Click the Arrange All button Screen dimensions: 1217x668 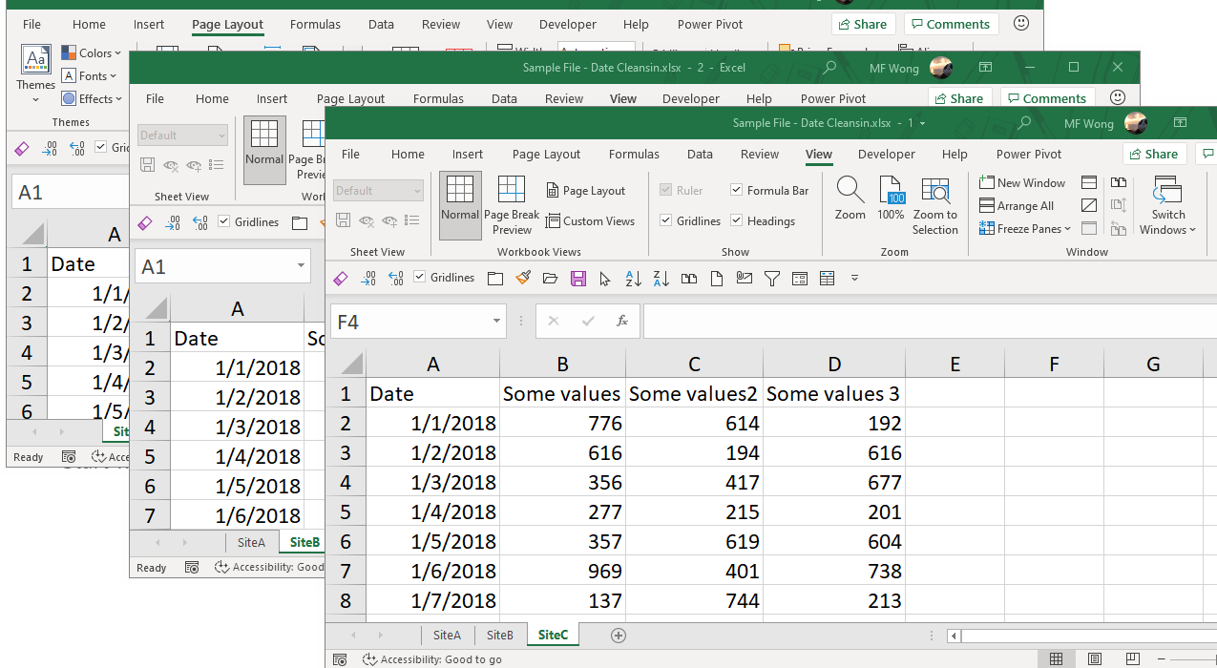pos(1018,205)
